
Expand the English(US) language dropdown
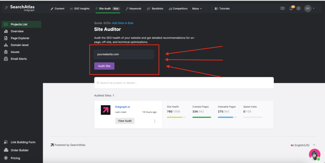point(303,145)
